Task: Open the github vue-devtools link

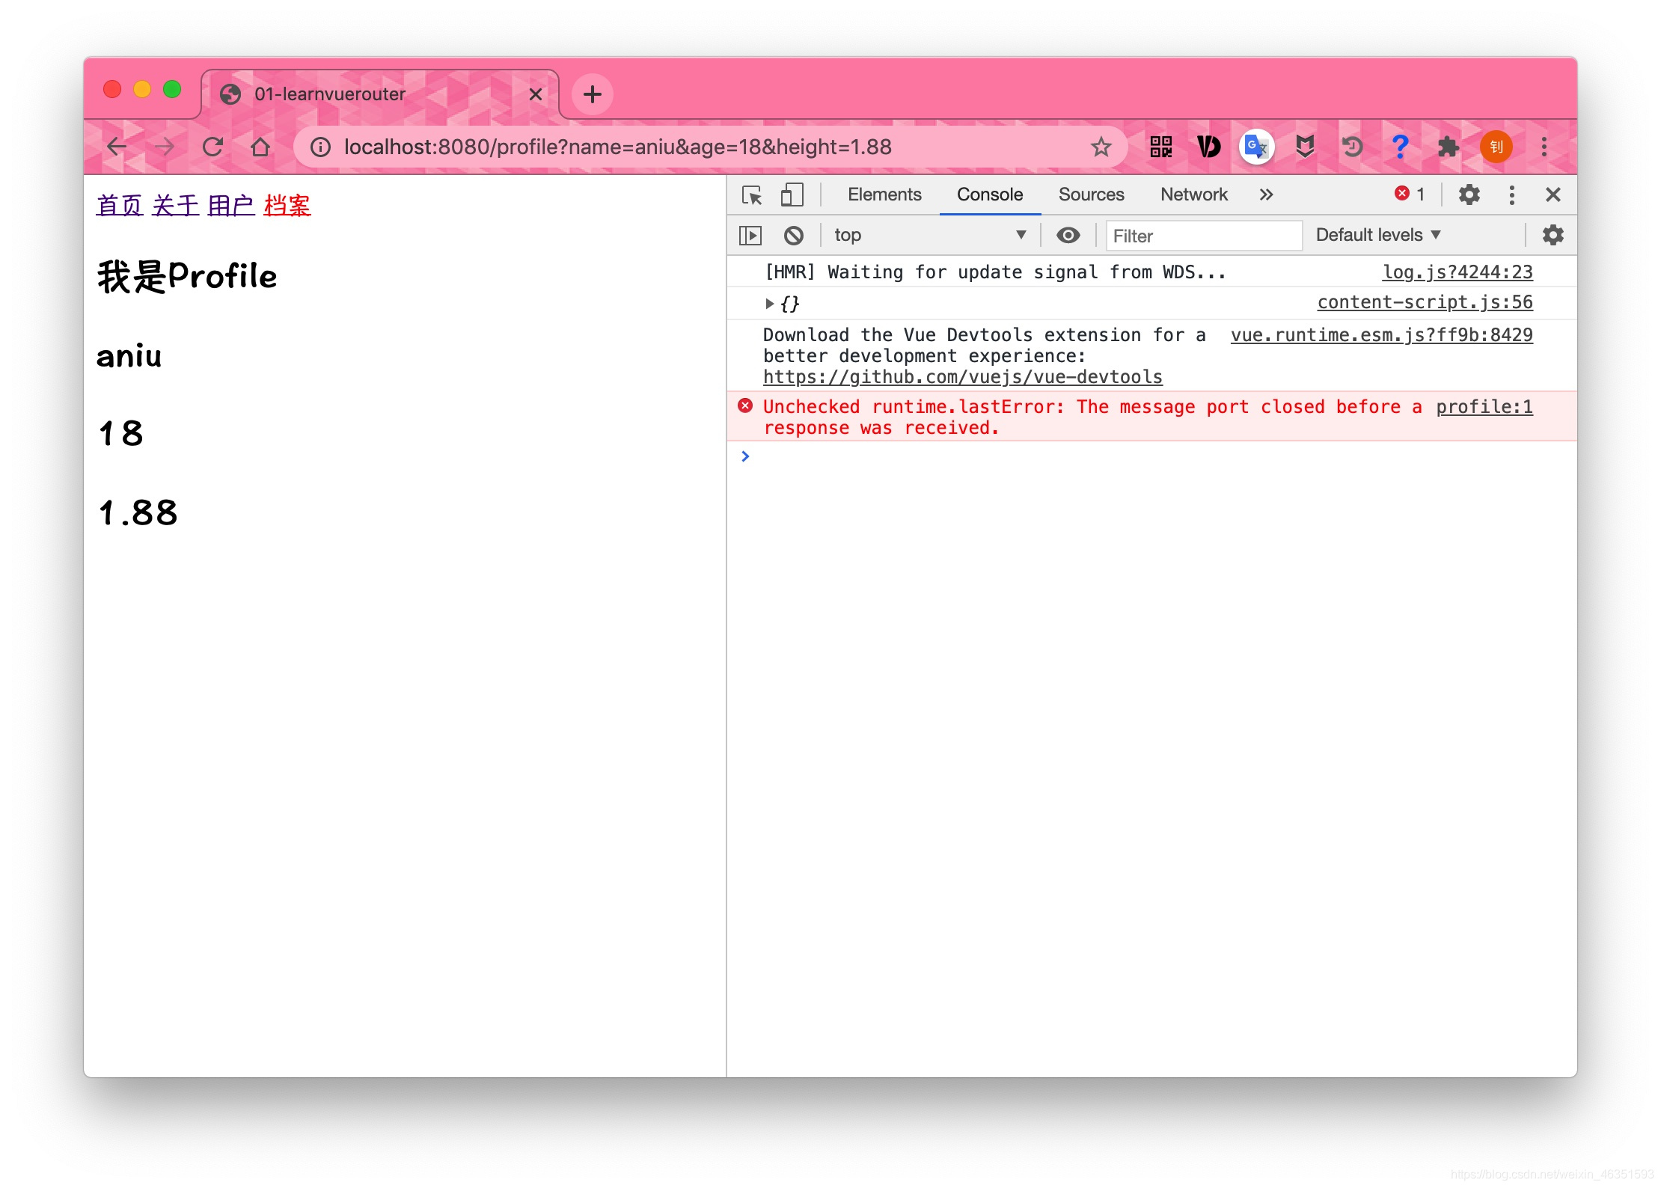Action: click(962, 377)
